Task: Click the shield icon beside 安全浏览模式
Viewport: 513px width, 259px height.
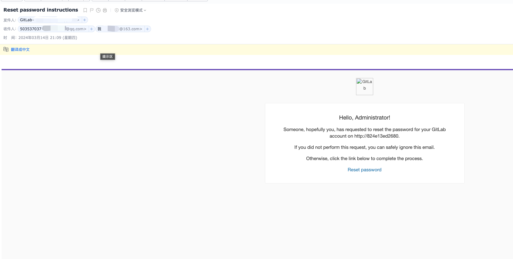Action: [117, 10]
